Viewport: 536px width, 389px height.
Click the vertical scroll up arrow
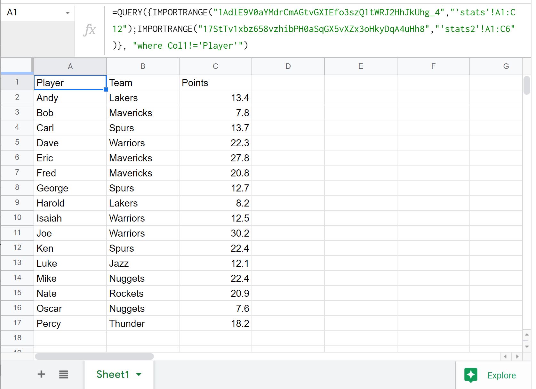pyautogui.click(x=527, y=335)
